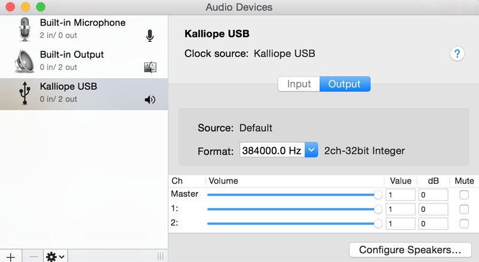Viewport: 479px width, 262px height.
Task: Click the Master volume slider knob
Action: 378,195
